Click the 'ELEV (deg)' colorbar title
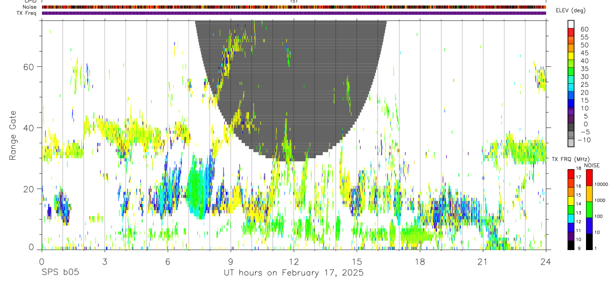 tap(570, 10)
